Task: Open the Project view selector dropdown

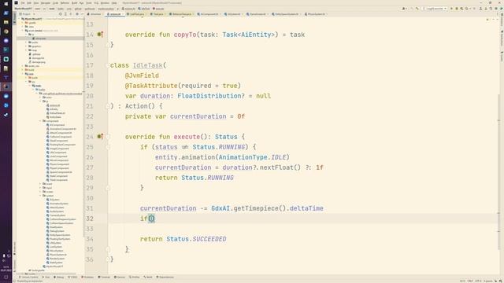Action: click(28, 14)
